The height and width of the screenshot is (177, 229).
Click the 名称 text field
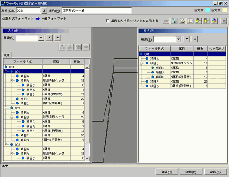coord(97,10)
